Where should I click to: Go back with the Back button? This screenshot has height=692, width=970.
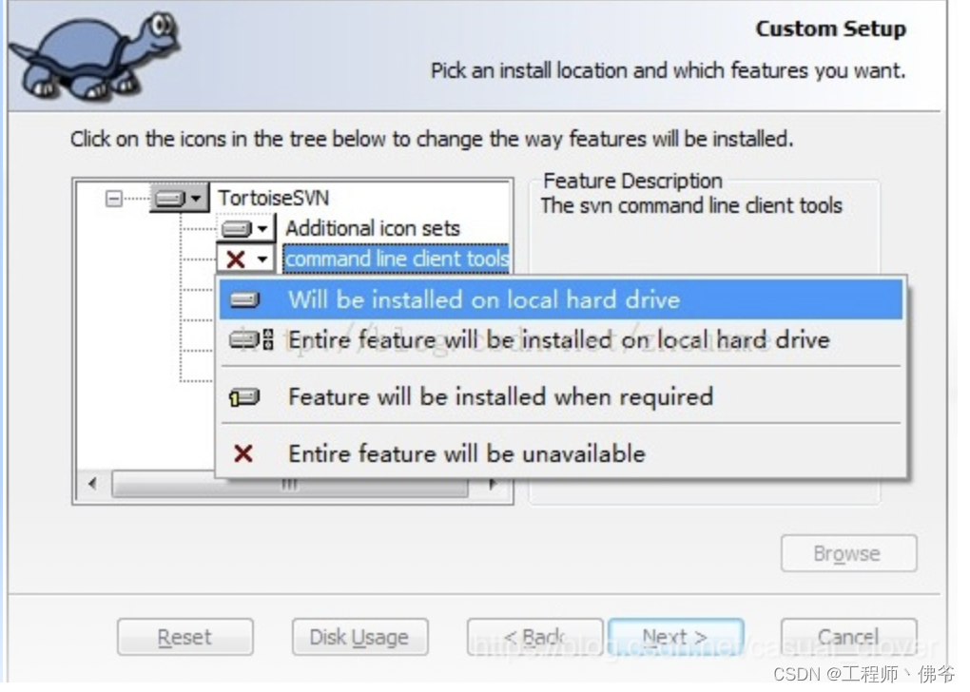pos(533,637)
